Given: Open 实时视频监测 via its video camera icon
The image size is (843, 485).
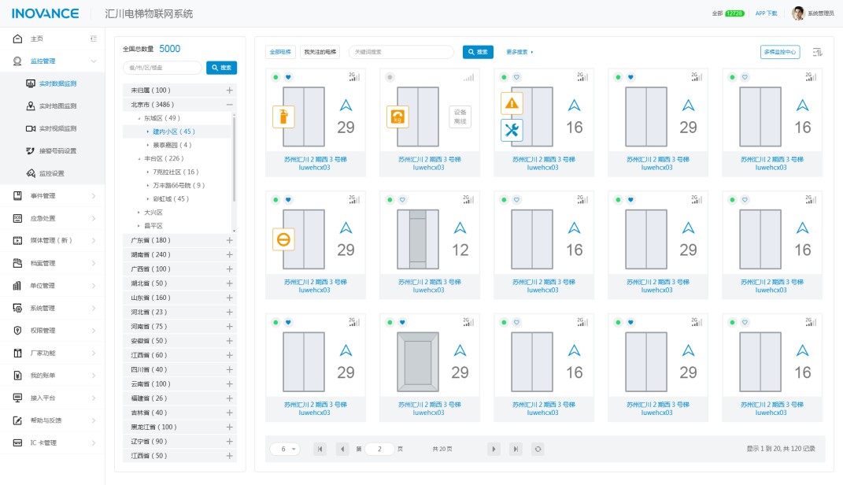Looking at the screenshot, I should coord(31,128).
